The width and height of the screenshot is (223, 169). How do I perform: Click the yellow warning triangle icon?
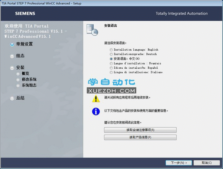[96, 98]
